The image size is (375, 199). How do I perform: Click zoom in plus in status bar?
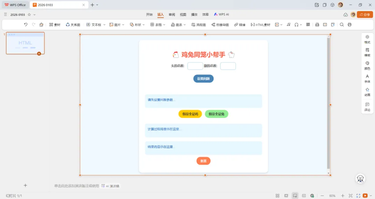click(342, 196)
